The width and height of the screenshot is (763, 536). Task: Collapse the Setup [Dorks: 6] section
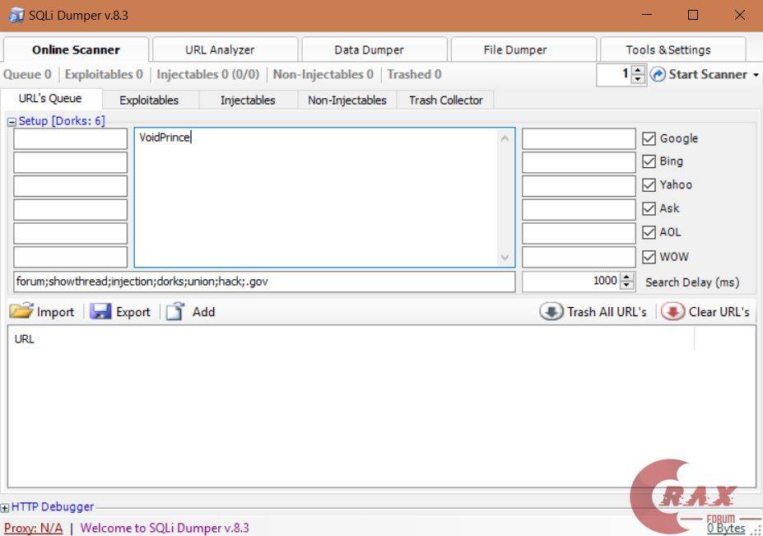(x=12, y=122)
